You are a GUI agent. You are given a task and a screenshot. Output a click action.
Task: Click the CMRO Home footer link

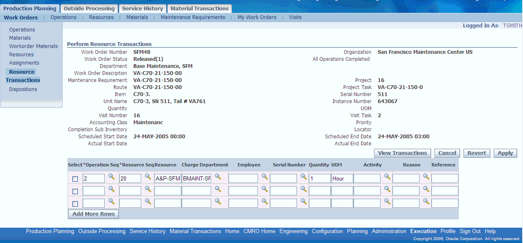pyautogui.click(x=259, y=231)
